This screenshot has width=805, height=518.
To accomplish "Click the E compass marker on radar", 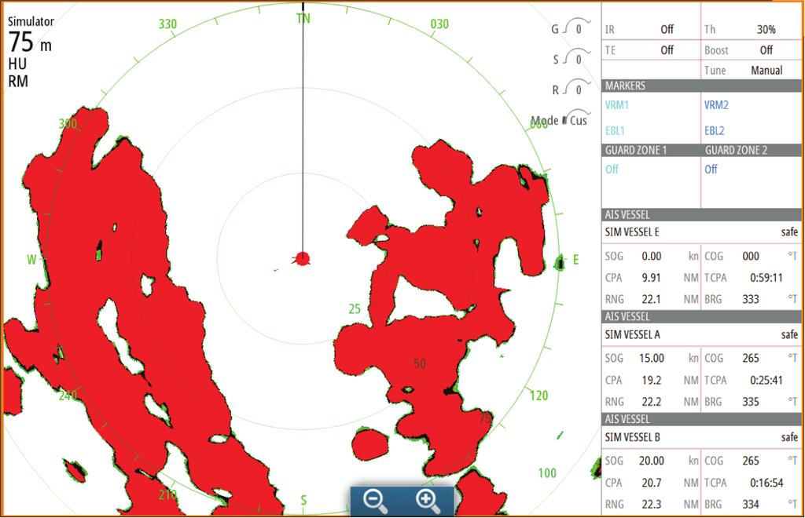I will (575, 260).
